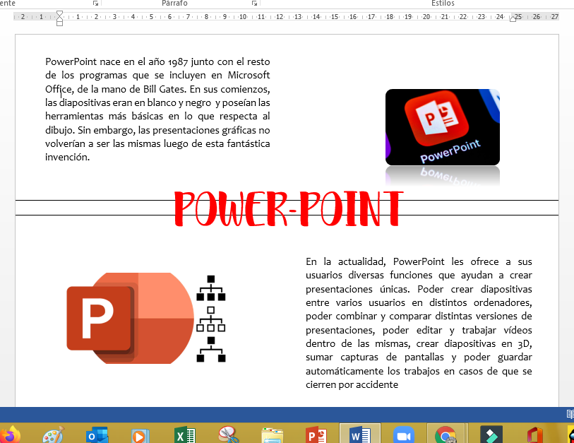Launch the media player taskbar icon
This screenshot has width=574, height=443.
[140, 435]
